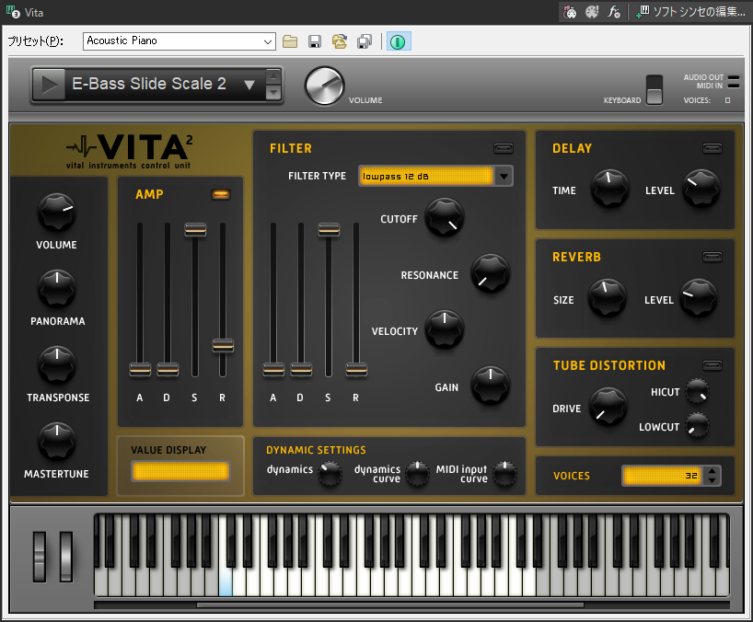Viewport: 753px width, 622px height.
Task: Click the REVERB SIZE knob
Action: coord(607,298)
